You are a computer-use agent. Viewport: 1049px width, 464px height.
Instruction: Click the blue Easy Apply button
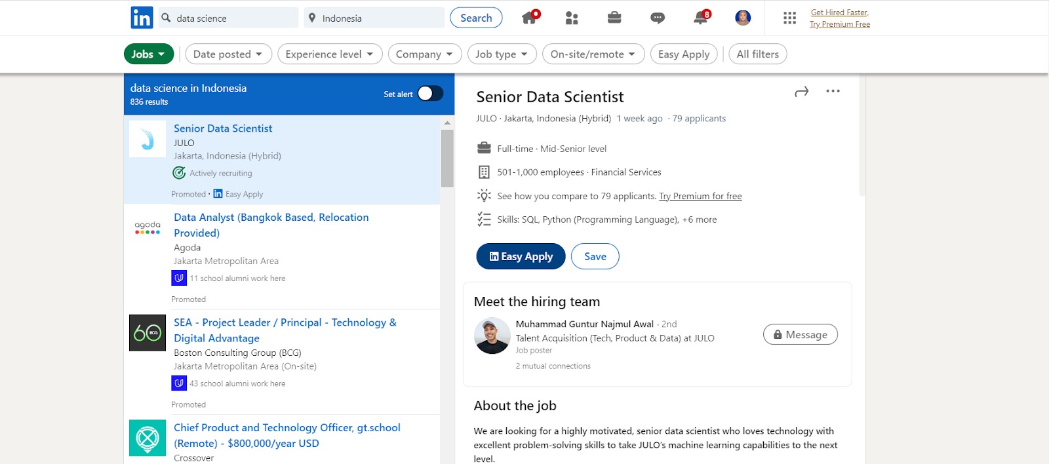pyautogui.click(x=521, y=256)
